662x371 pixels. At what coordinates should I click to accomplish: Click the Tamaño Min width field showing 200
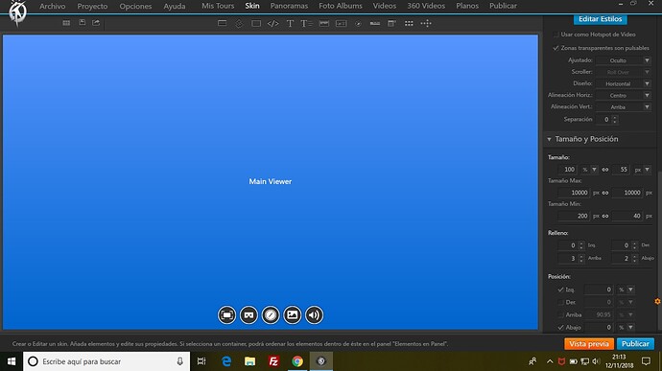tap(574, 216)
